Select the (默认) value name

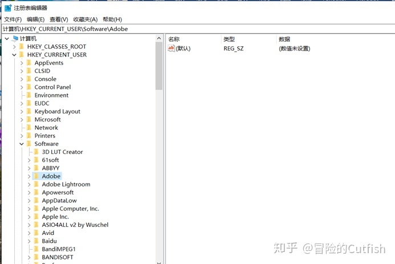pyautogui.click(x=183, y=48)
